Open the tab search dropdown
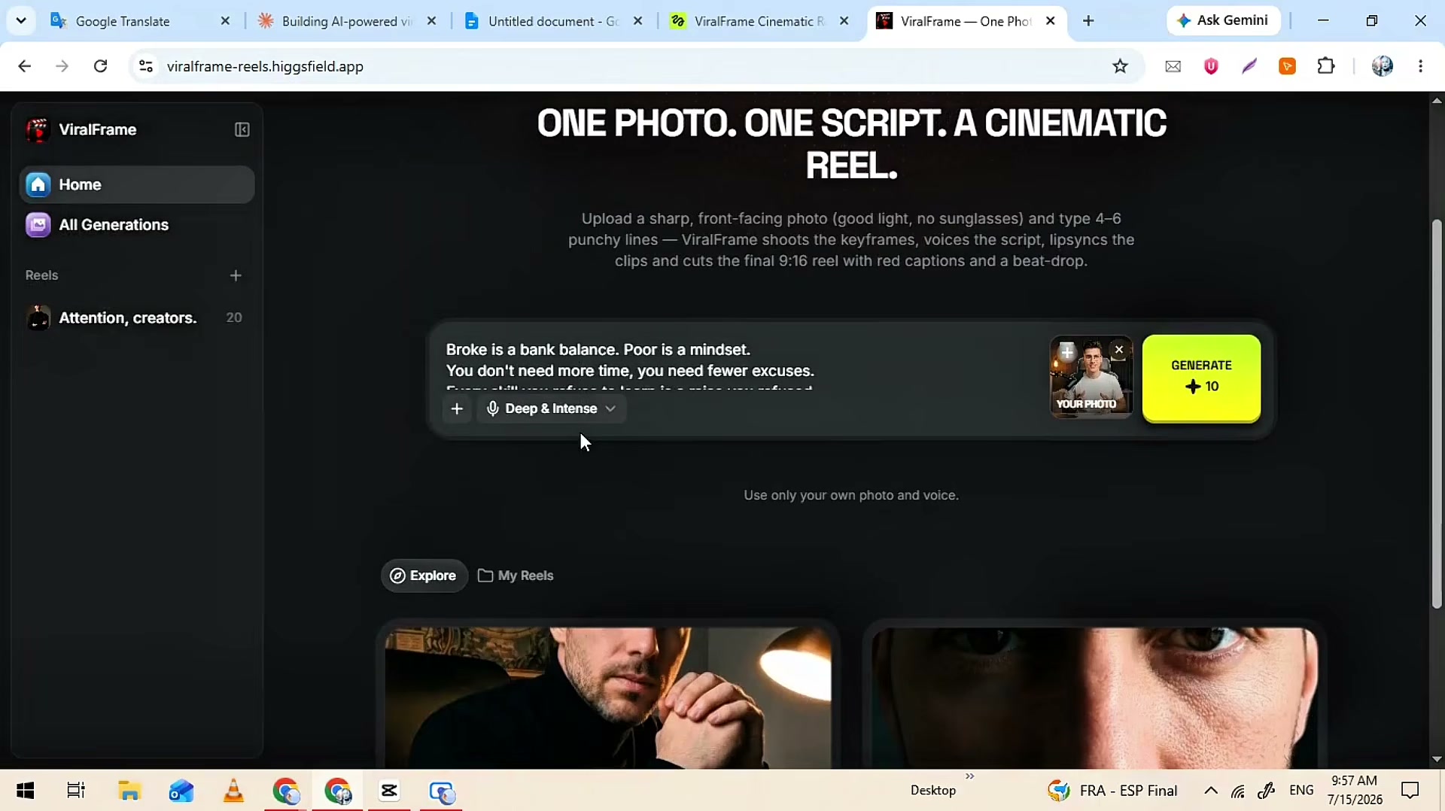 click(x=20, y=21)
